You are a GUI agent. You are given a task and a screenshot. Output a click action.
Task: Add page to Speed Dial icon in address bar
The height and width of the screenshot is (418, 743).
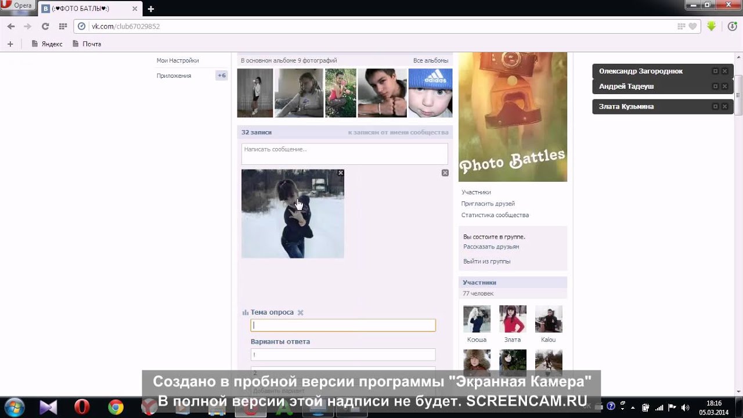[681, 26]
